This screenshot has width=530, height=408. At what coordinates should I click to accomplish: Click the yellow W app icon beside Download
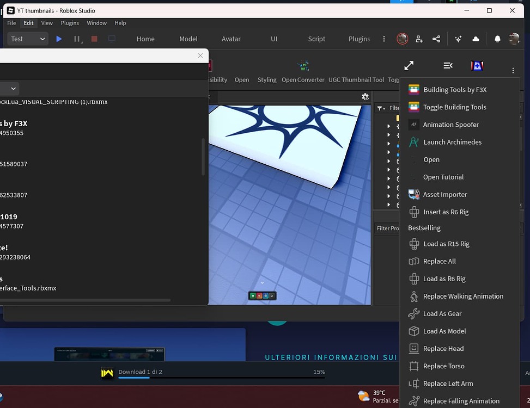(x=107, y=373)
